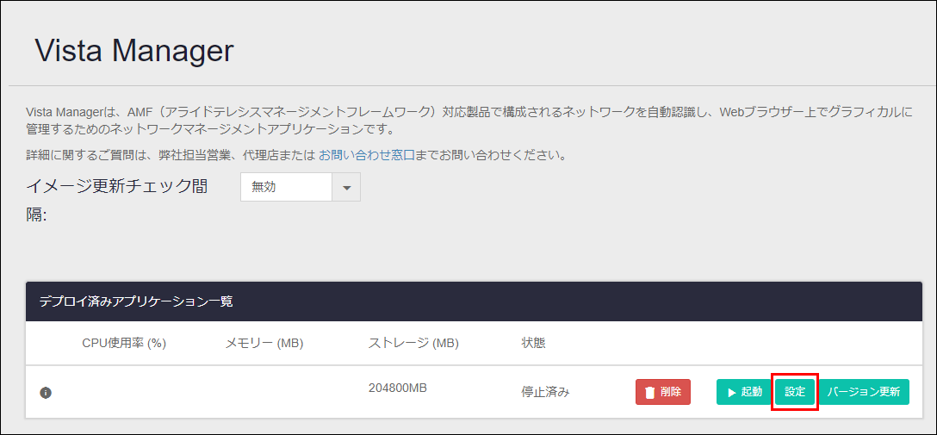Click the red 削除 delete button
This screenshot has height=435, width=937.
[663, 392]
